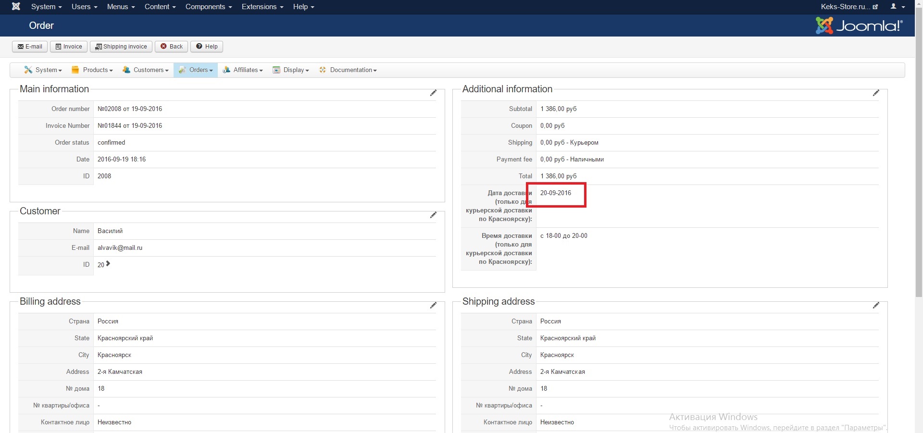
Task: Click shipping address State Красноярский край
Action: (x=568, y=338)
